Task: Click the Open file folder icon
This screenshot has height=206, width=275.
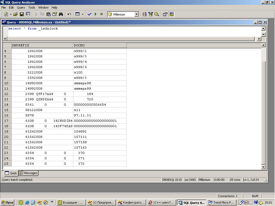Action: [x=15, y=14]
